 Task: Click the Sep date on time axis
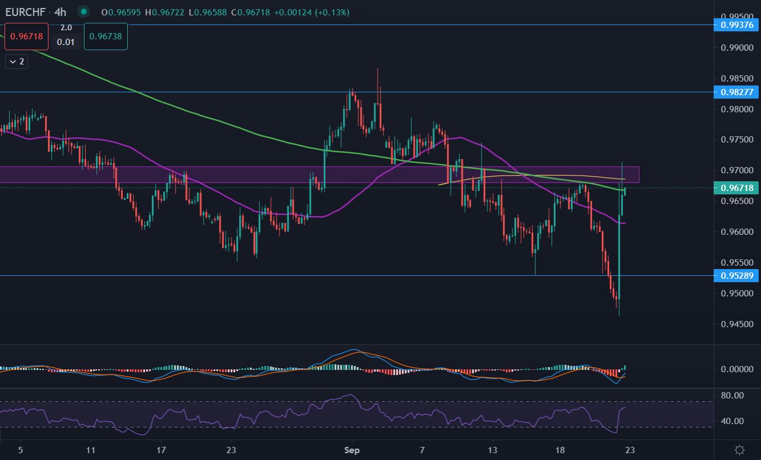tap(353, 449)
